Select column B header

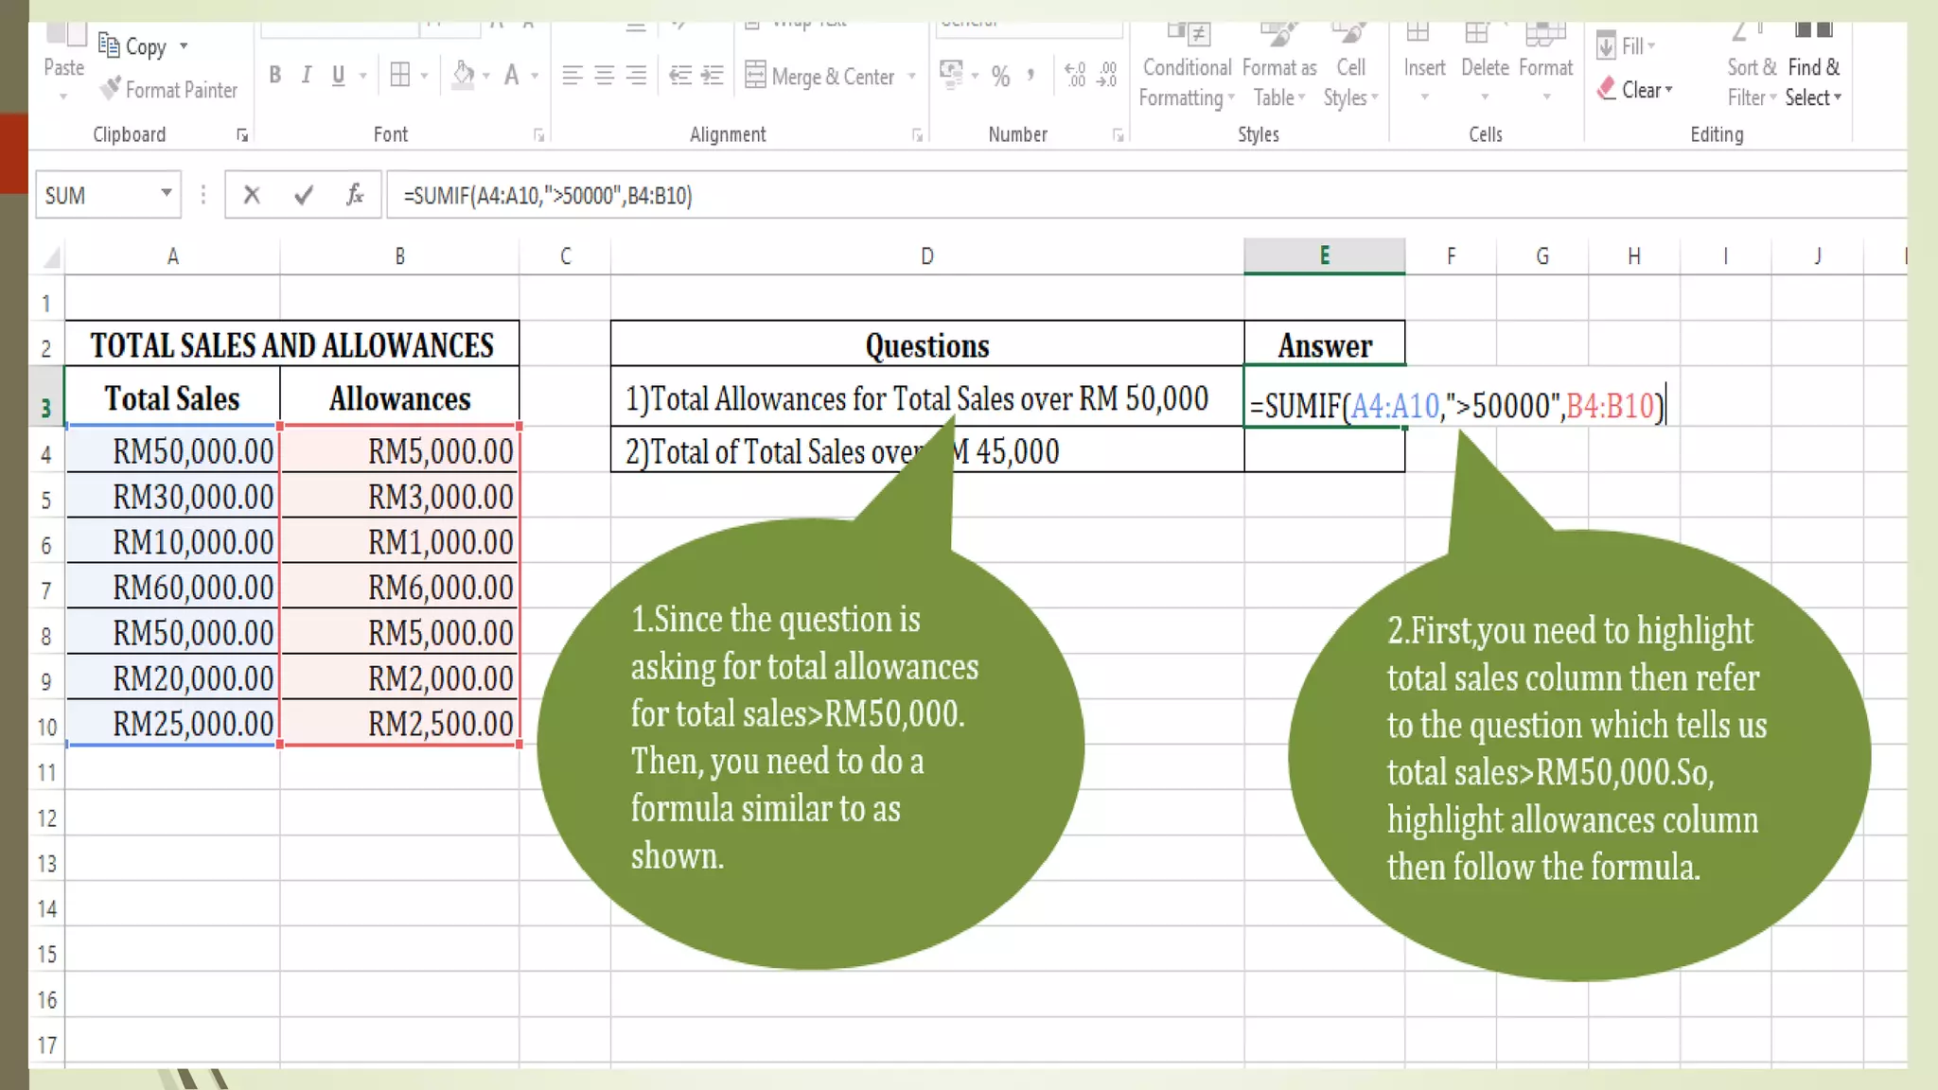point(399,256)
